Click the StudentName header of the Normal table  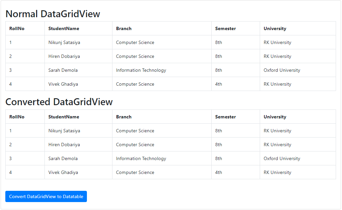pos(63,28)
